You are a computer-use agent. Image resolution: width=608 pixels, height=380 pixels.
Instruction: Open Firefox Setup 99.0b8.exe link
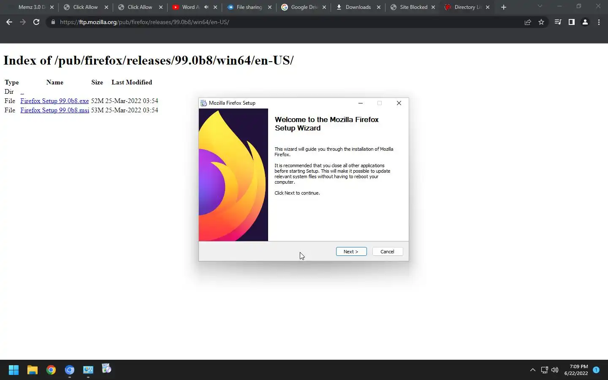(54, 101)
